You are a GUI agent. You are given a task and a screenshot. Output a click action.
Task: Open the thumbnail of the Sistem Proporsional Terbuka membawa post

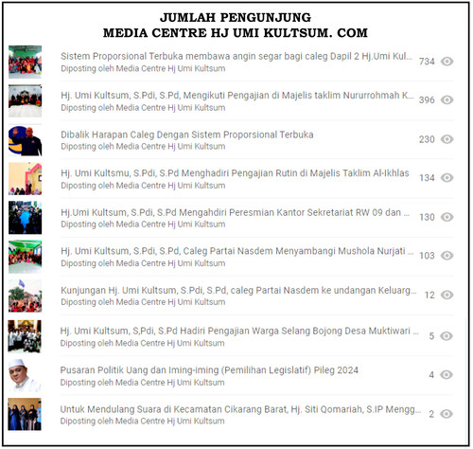(25, 62)
